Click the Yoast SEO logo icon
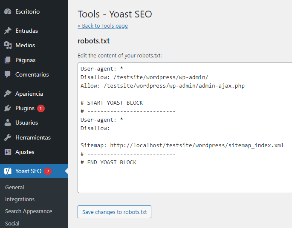This screenshot has height=228, width=292. pos(8,171)
